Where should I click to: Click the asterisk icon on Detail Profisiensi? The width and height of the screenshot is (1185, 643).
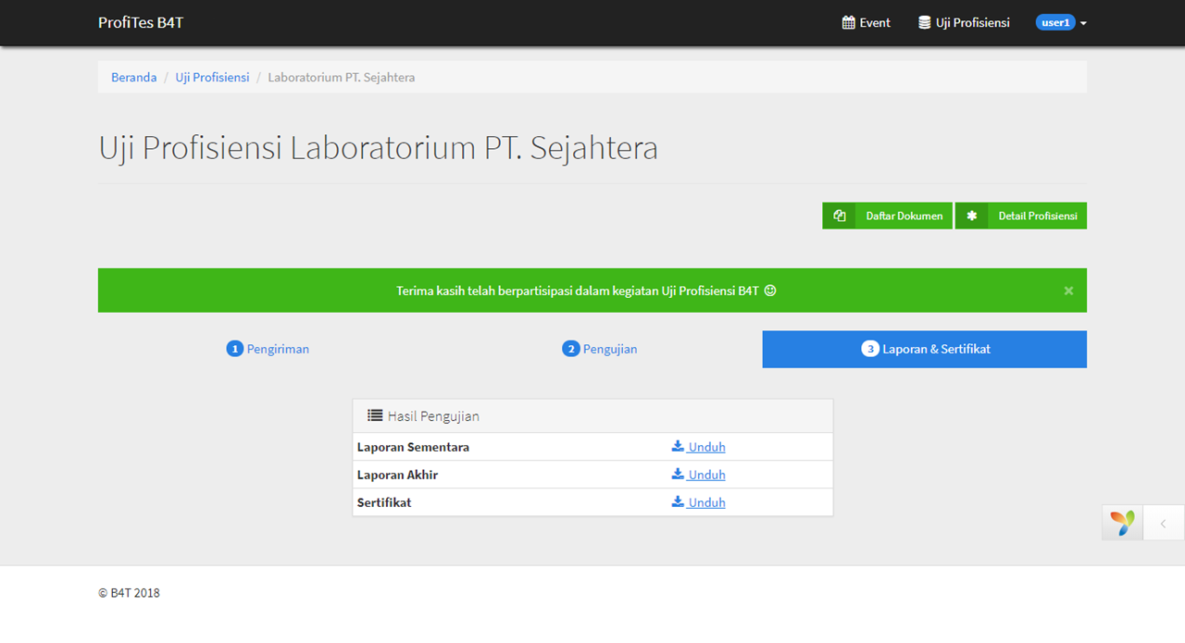[x=971, y=216]
